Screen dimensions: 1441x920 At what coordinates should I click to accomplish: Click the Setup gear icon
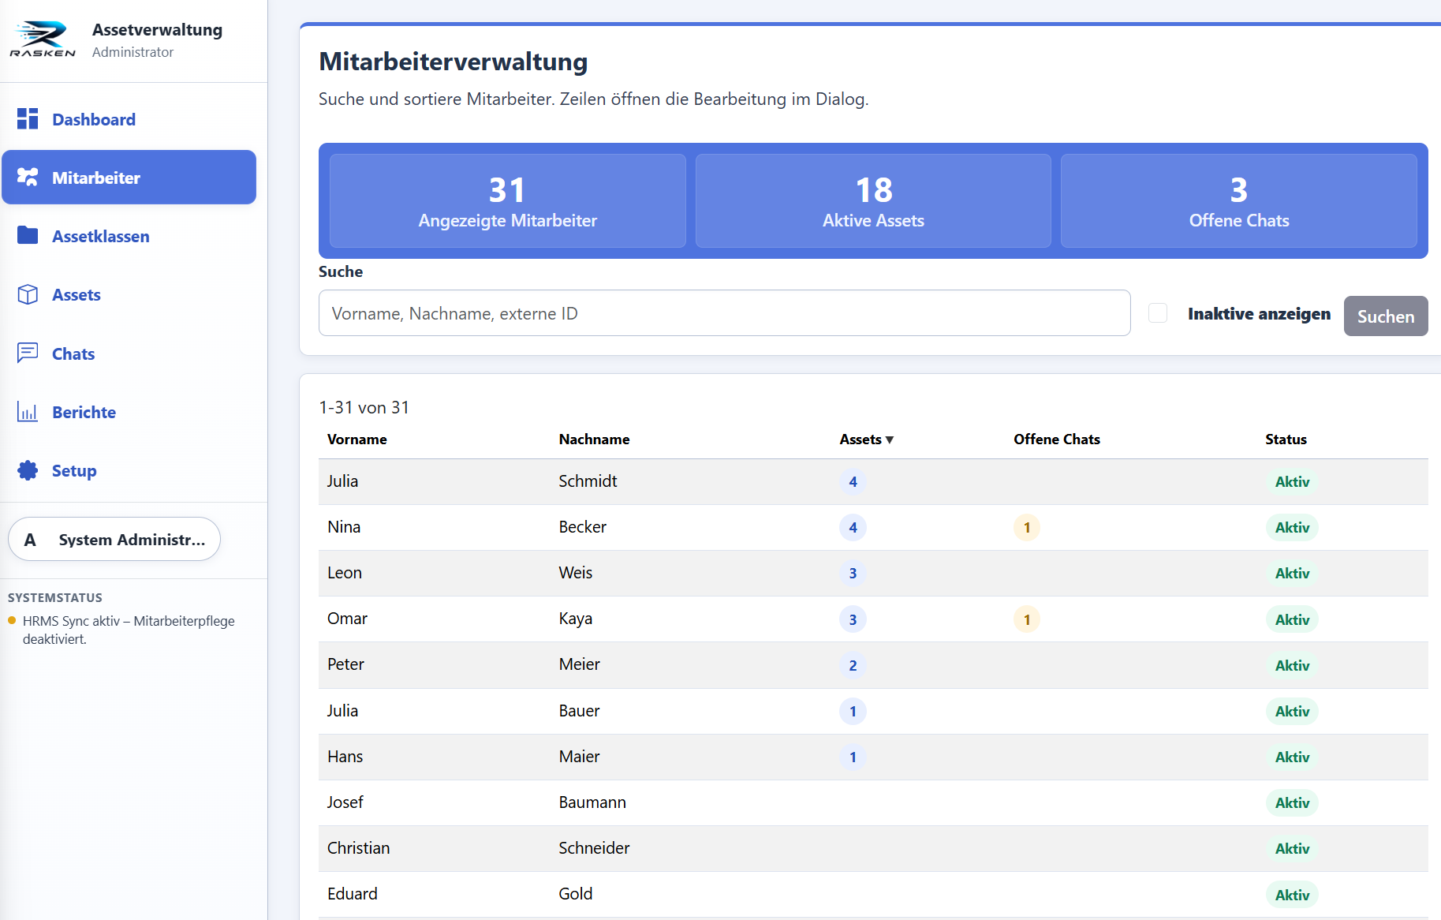[28, 470]
